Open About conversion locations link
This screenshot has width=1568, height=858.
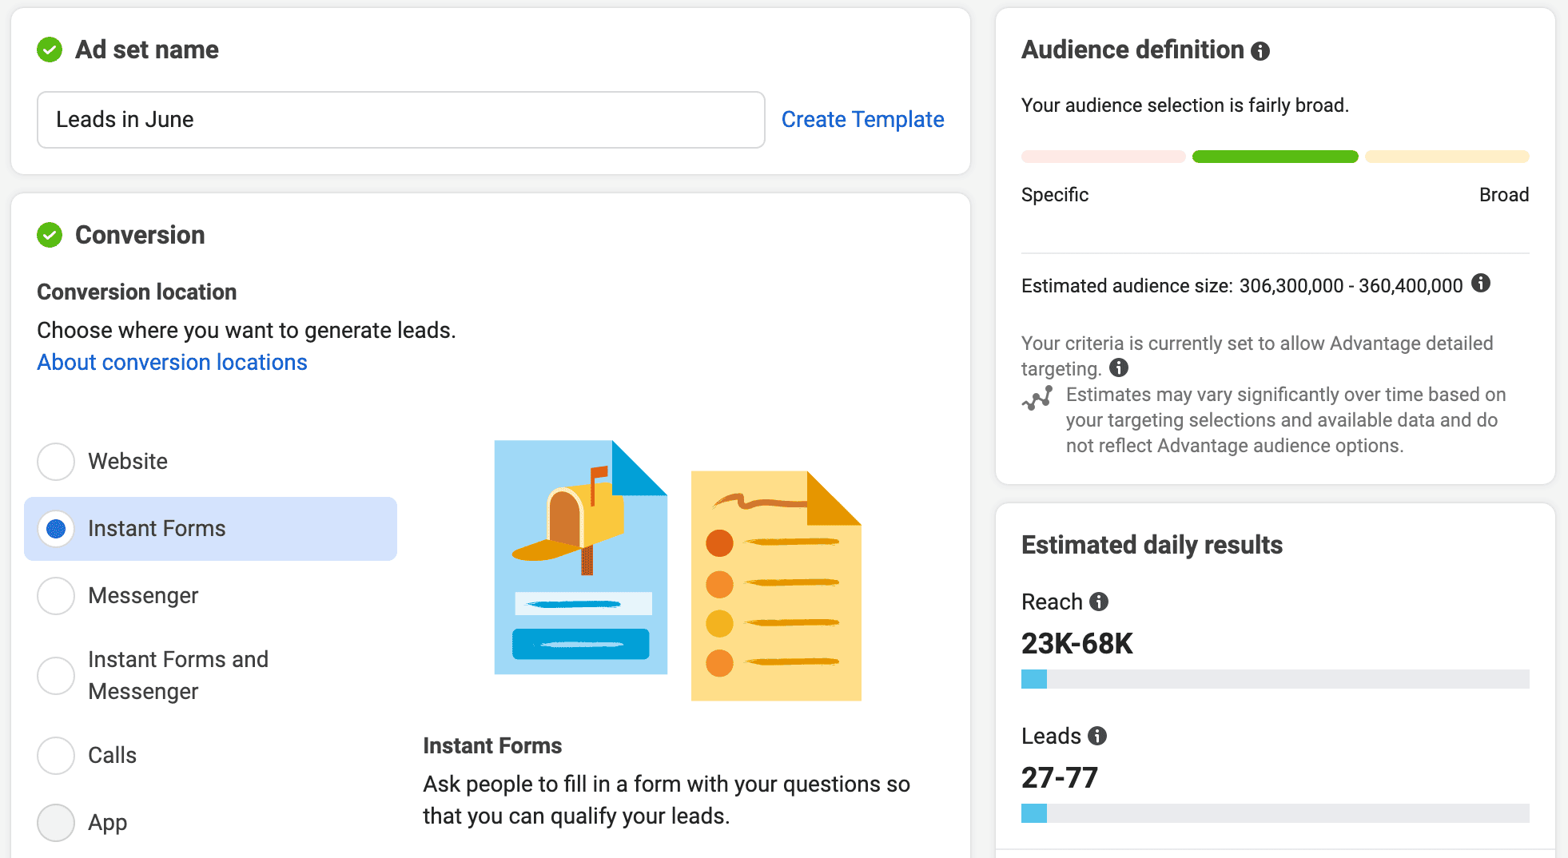coord(172,363)
